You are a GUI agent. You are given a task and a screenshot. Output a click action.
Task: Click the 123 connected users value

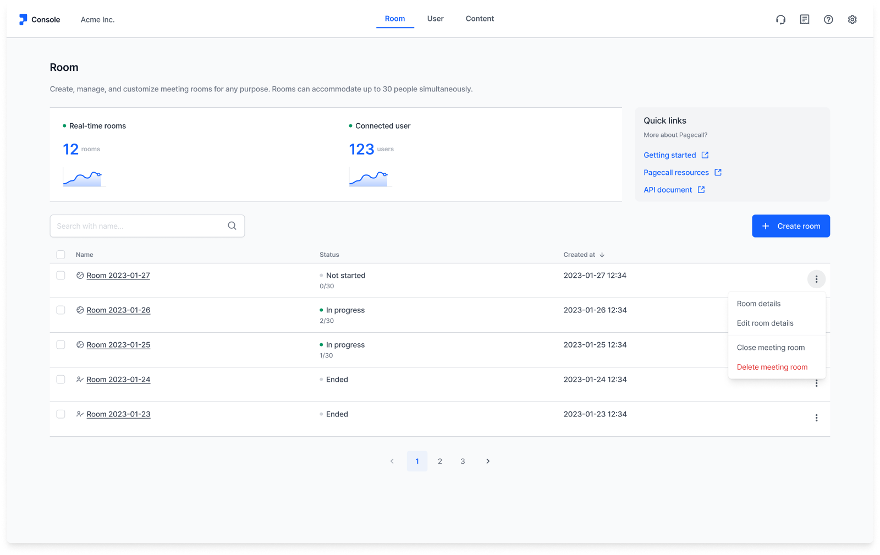tap(361, 149)
